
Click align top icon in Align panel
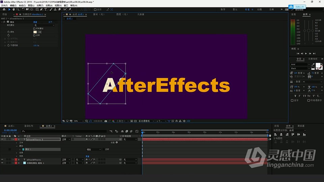(x=293, y=134)
